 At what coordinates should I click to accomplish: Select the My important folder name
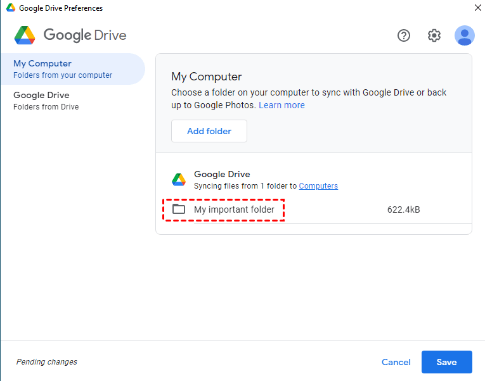coord(234,209)
